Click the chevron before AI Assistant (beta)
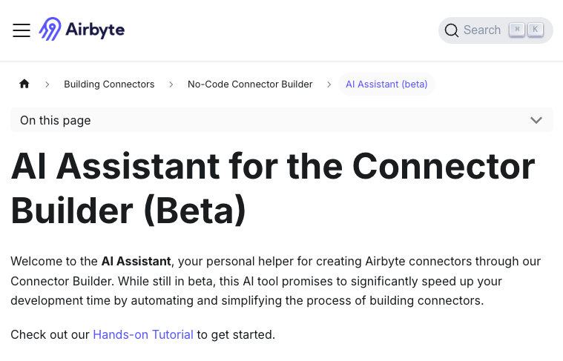 tap(329, 85)
